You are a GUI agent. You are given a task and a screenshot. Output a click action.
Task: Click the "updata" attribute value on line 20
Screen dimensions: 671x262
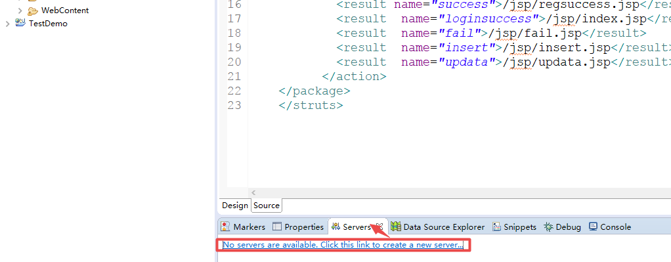(x=467, y=62)
